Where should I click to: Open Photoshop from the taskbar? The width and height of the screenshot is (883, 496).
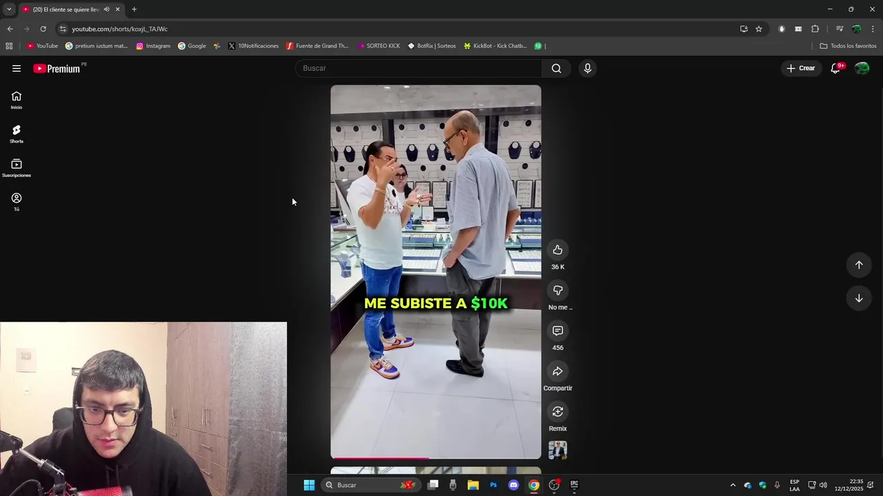[493, 485]
